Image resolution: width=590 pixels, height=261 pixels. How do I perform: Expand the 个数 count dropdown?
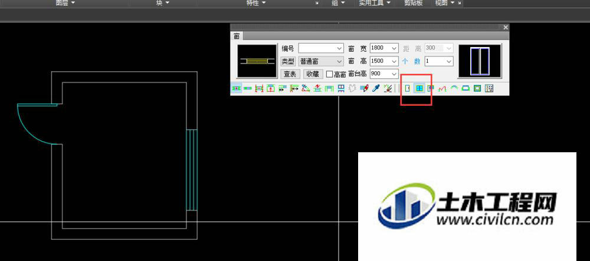pyautogui.click(x=449, y=61)
